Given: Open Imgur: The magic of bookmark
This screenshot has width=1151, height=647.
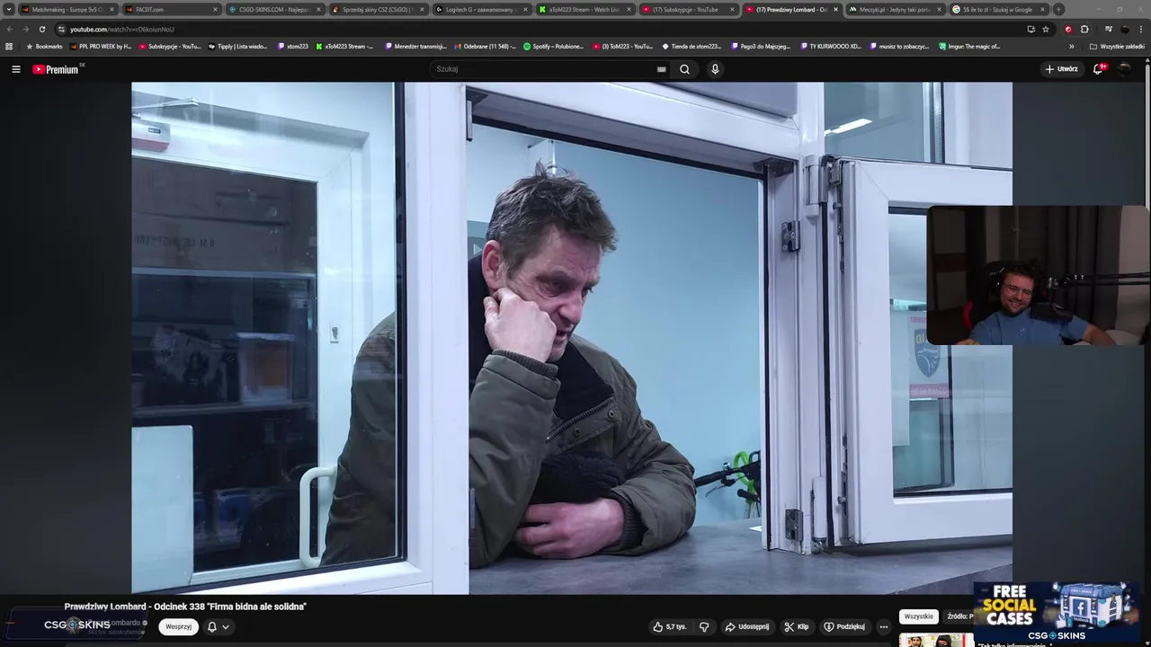Looking at the screenshot, I should pyautogui.click(x=969, y=46).
